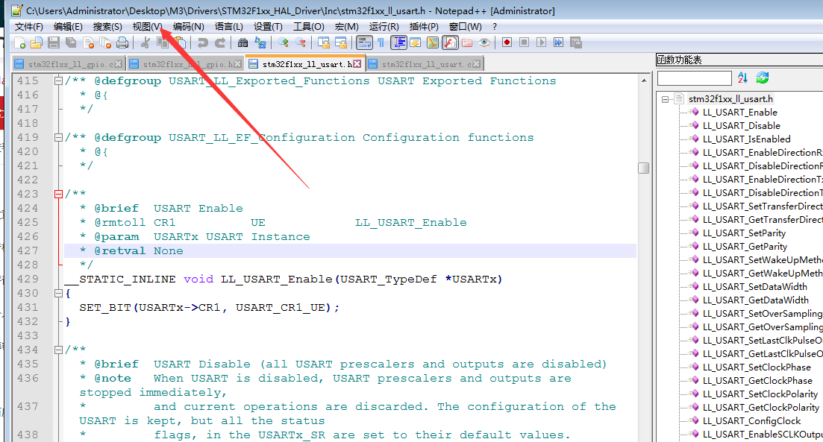Collapse the comment block fold at line 423
Screen dimensions: 823x442
pyautogui.click(x=58, y=193)
